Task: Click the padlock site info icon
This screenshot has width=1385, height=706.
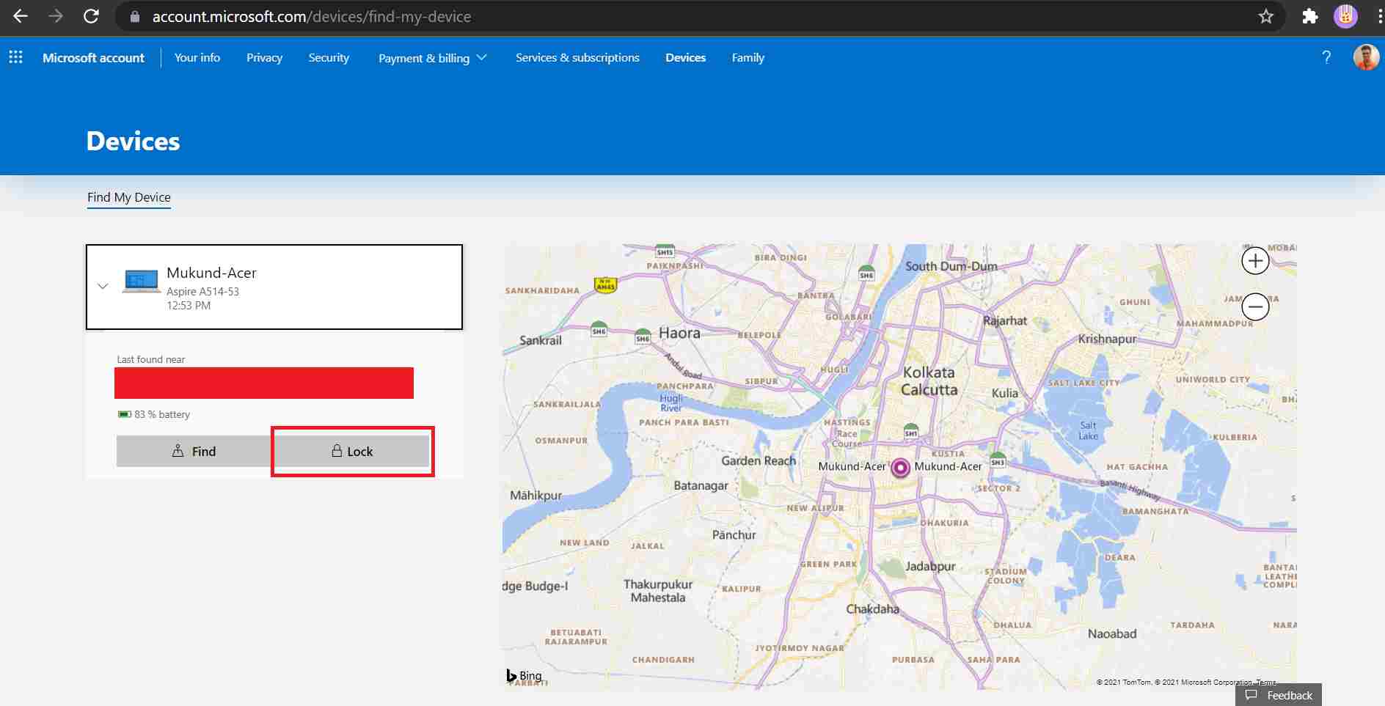Action: tap(135, 16)
